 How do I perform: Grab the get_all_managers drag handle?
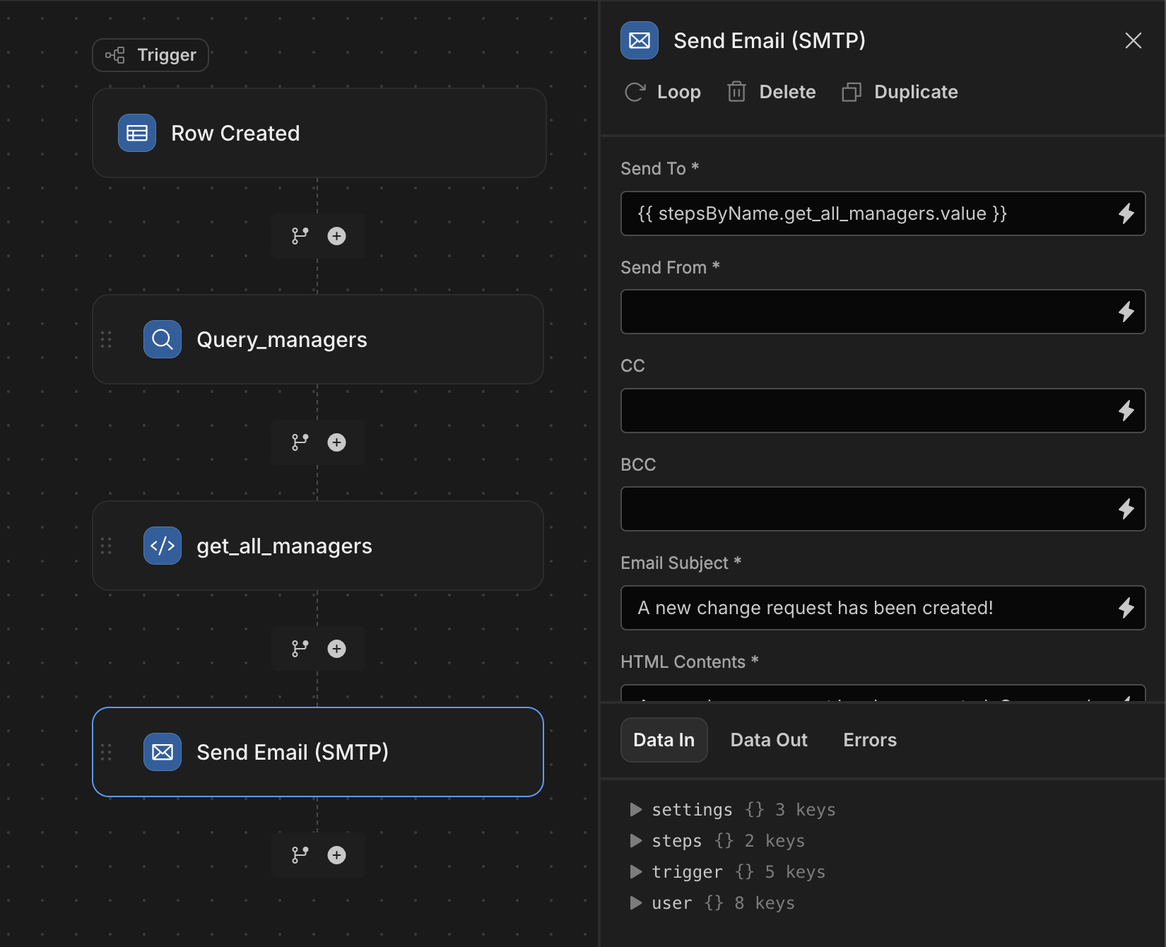click(106, 546)
